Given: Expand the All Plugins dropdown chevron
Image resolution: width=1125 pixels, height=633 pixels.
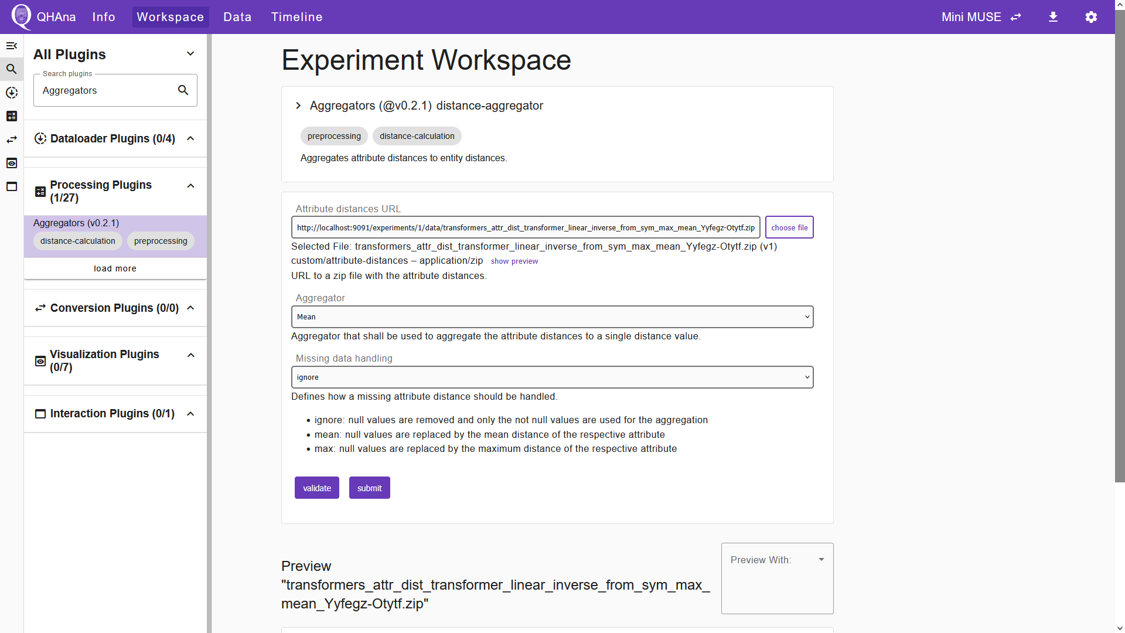Looking at the screenshot, I should click(190, 54).
